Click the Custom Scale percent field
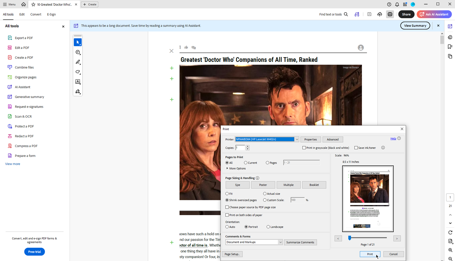Screen dimensions: 455x261 point(297,200)
